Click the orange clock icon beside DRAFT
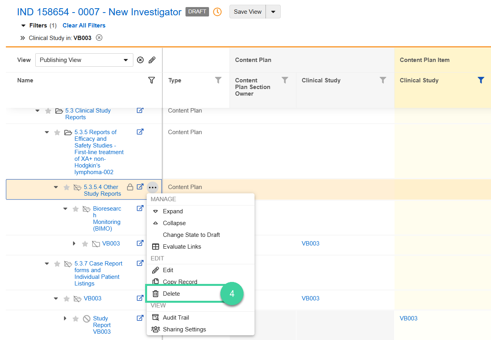The height and width of the screenshot is (340, 491). (217, 12)
